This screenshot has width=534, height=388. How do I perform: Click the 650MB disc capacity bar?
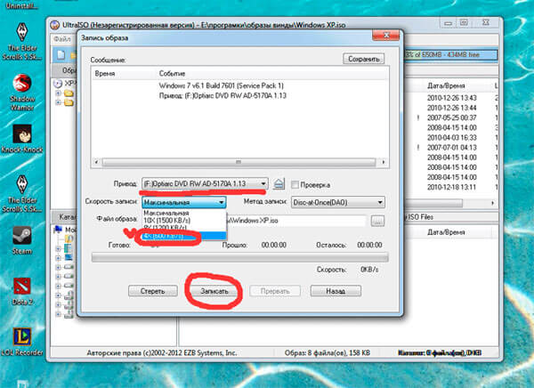pyautogui.click(x=451, y=54)
